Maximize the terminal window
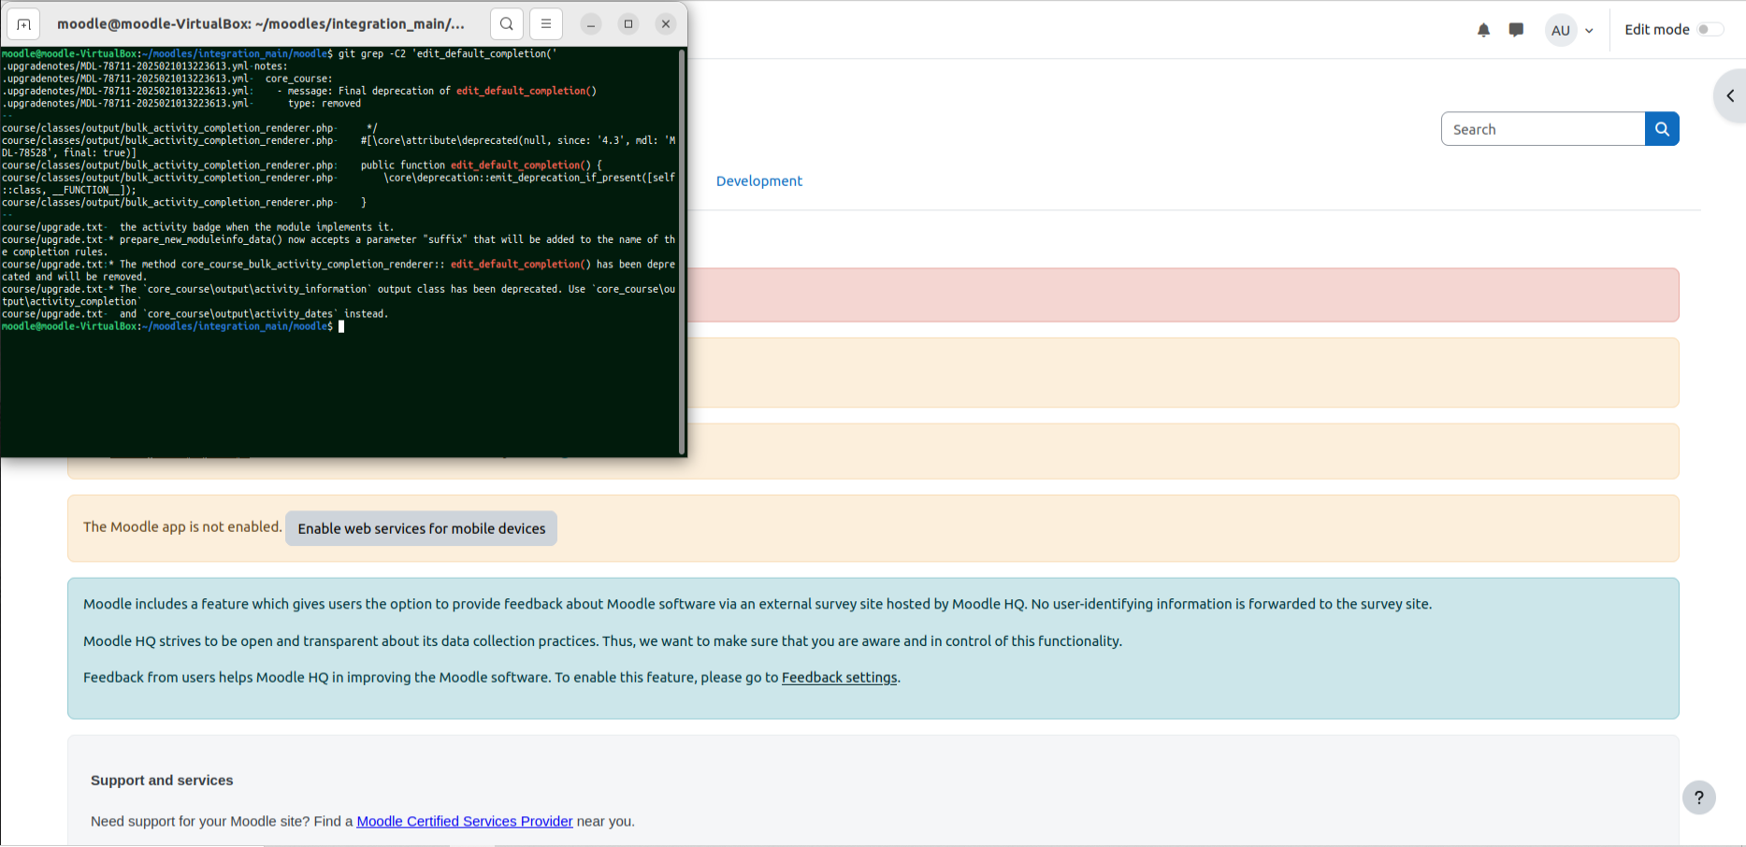This screenshot has height=847, width=1746. 628,24
